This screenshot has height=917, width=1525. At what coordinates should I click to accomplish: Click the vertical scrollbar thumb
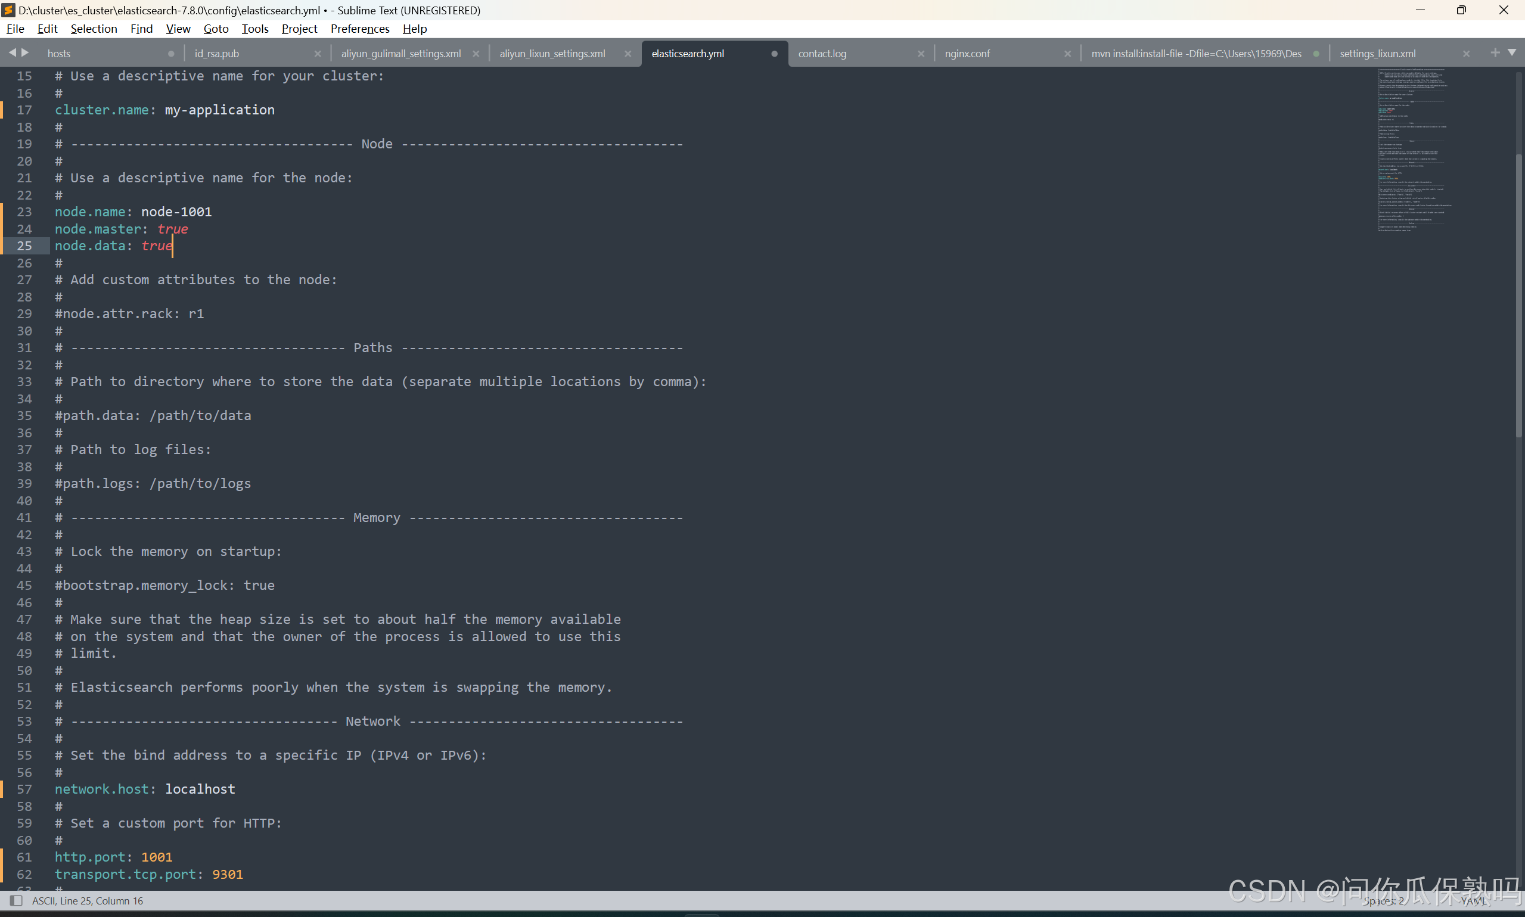(x=1518, y=296)
